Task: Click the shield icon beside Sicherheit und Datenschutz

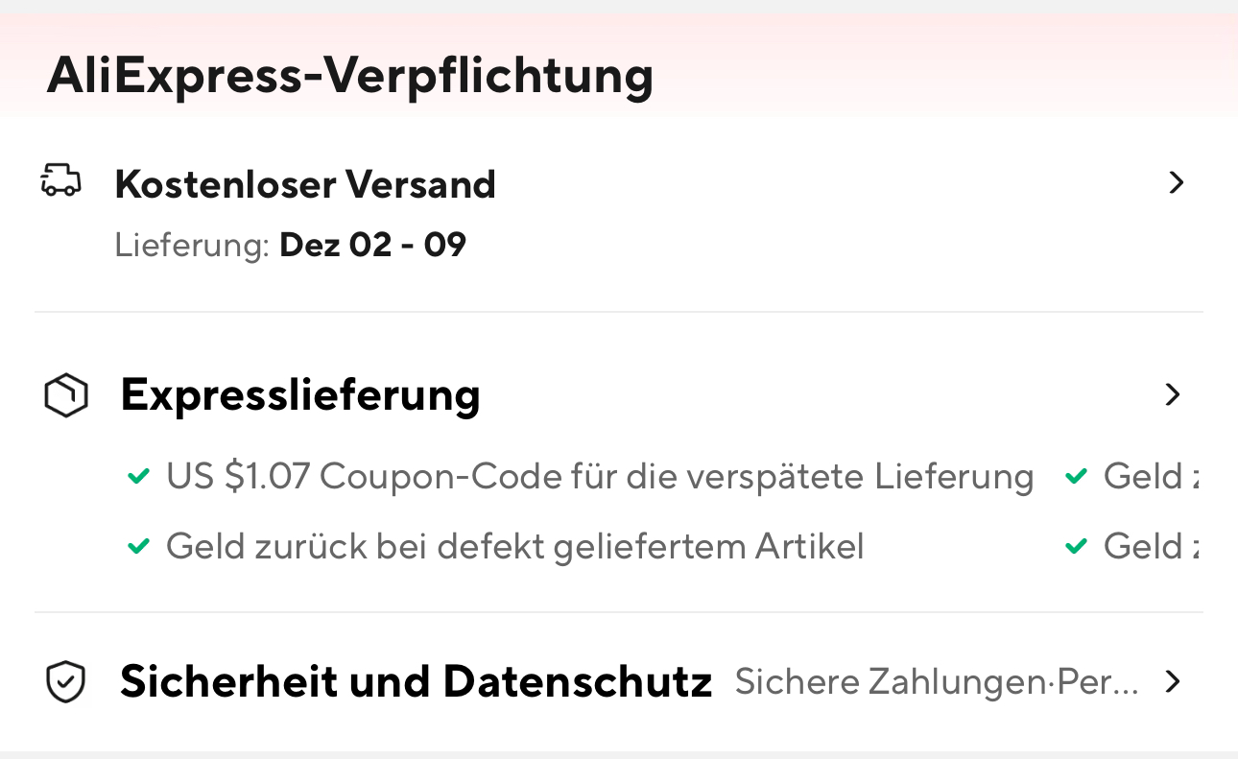Action: tap(66, 682)
